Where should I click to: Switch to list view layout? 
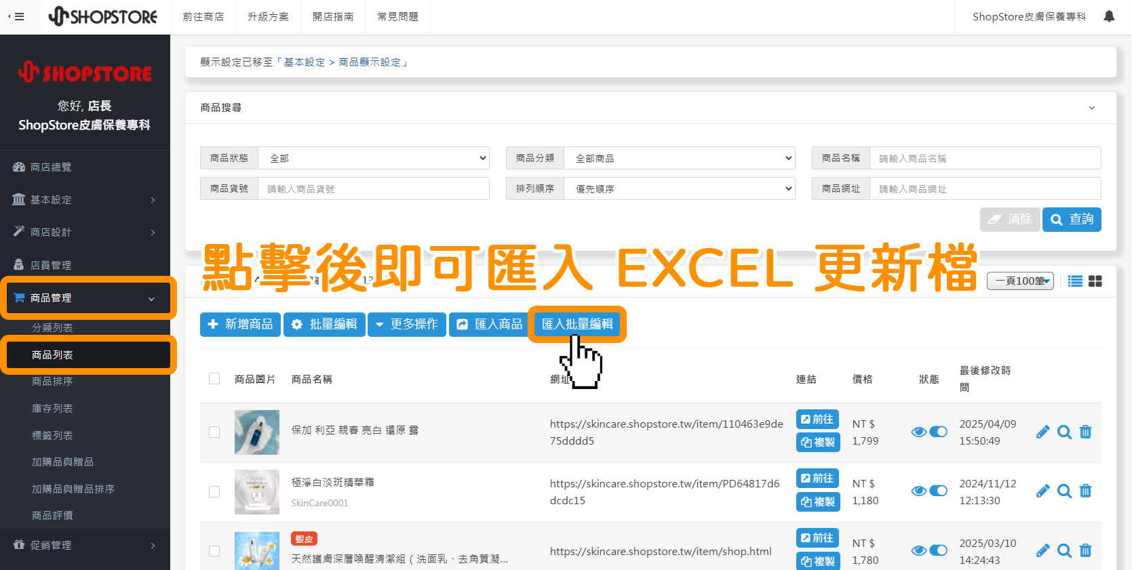coord(1075,281)
